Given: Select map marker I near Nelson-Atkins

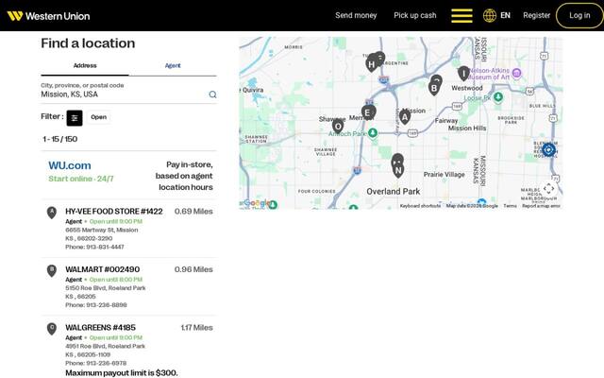Looking at the screenshot, I should tap(463, 74).
